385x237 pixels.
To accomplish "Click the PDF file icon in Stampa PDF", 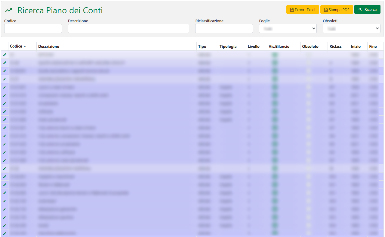I will point(326,10).
